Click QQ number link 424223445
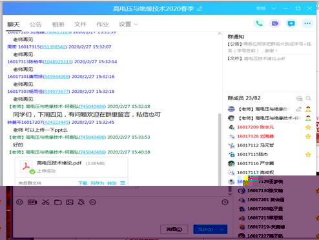 [x=56, y=122]
